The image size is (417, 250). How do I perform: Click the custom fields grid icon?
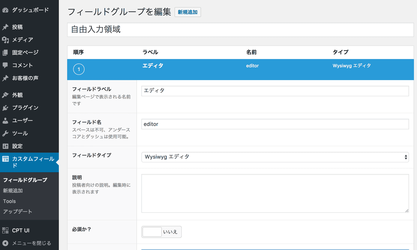[5, 159]
